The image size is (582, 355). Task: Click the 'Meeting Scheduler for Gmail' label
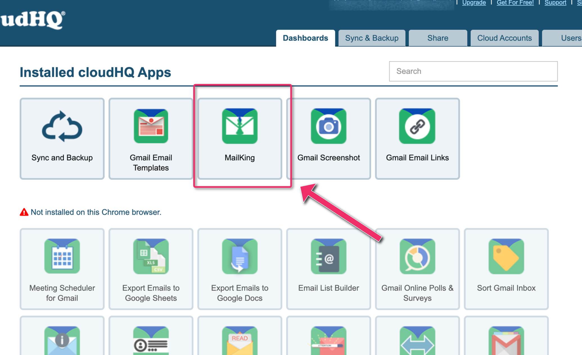pyautogui.click(x=62, y=293)
